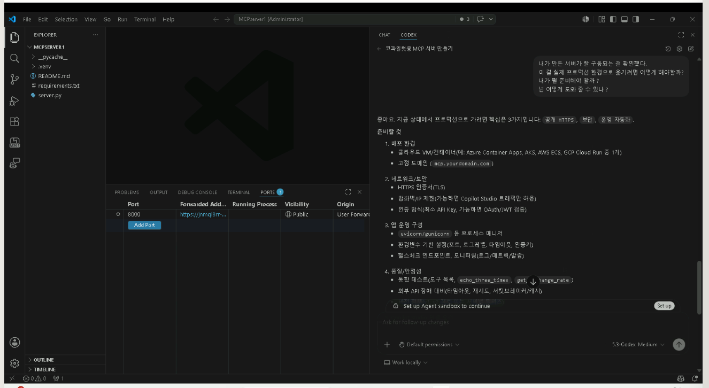Toggle the Secondary Side Bar
This screenshot has width=709, height=388.
tap(636, 19)
